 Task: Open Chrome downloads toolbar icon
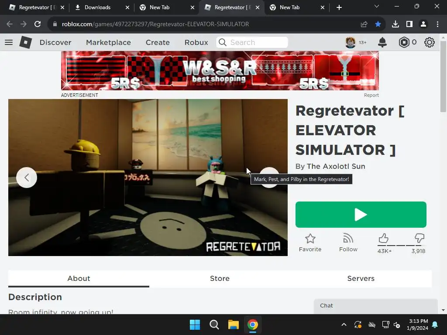click(395, 24)
